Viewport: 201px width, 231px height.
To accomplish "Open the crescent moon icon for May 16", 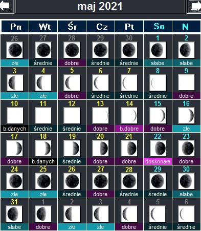I will coord(186,115).
